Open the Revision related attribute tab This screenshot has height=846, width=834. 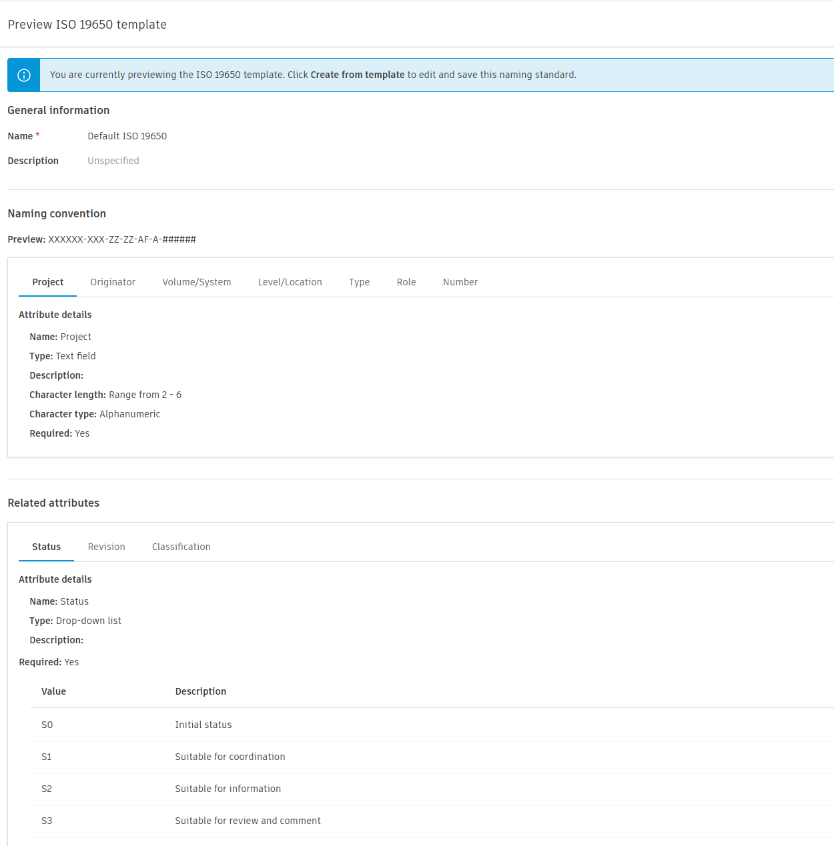point(106,546)
